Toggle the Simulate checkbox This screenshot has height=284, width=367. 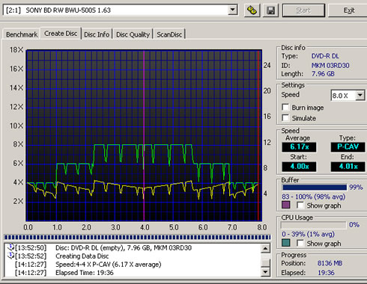pos(285,118)
